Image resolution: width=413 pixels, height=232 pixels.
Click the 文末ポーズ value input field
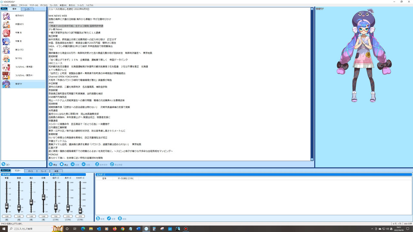click(x=80, y=216)
